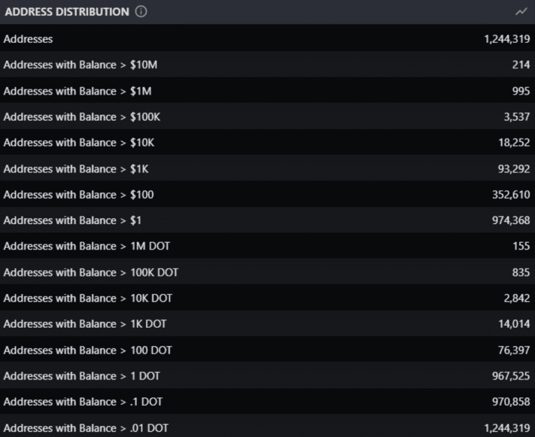The height and width of the screenshot is (437, 535).
Task: Select the Balance > $1 row
Action: pyautogui.click(x=267, y=220)
